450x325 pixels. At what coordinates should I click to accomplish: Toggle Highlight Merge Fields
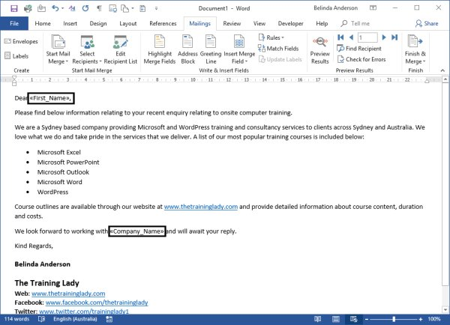pyautogui.click(x=160, y=49)
